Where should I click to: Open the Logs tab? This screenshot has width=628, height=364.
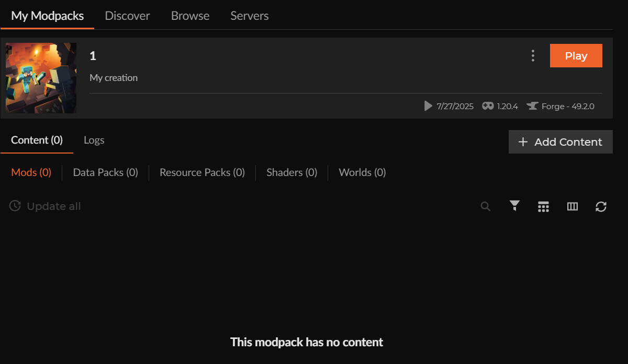pos(94,140)
